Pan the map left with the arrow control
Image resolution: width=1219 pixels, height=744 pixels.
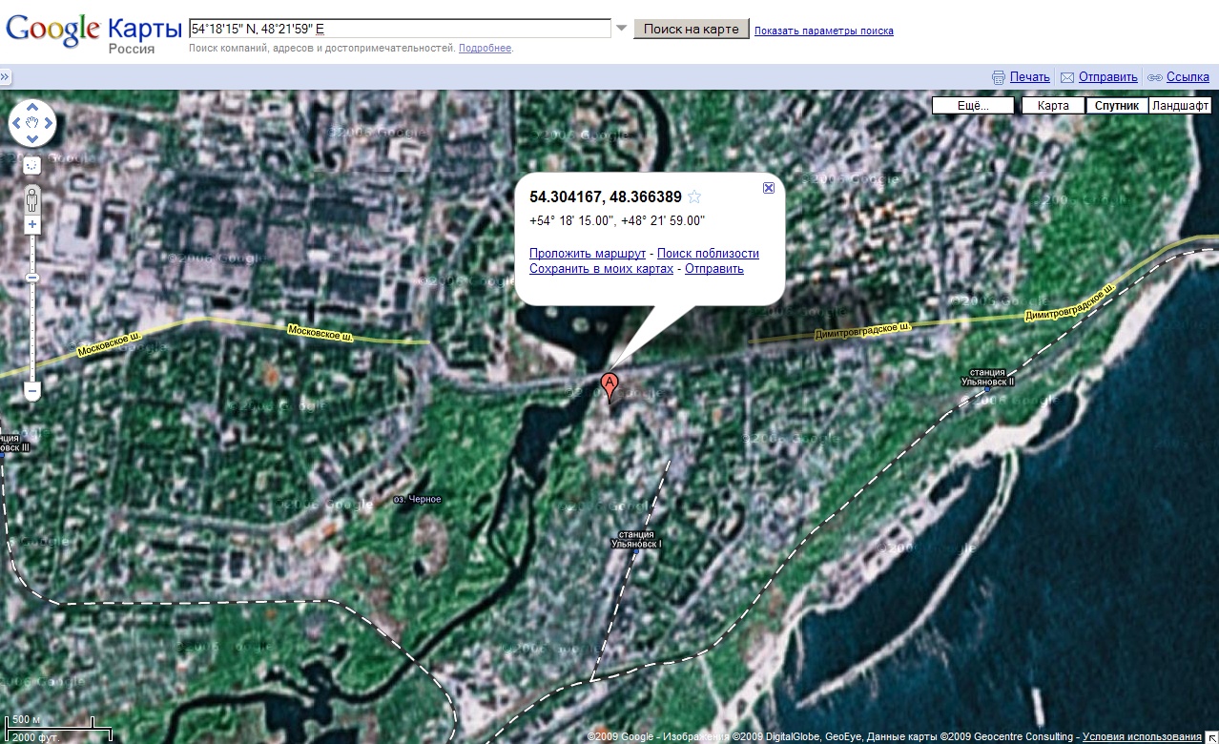tap(17, 123)
